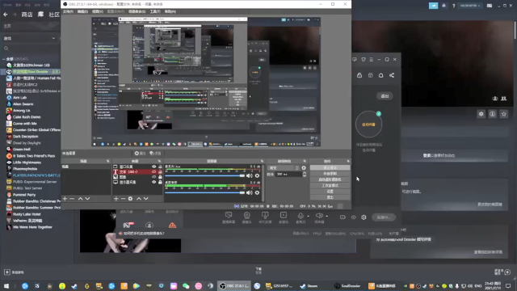The image size is (517, 291).
Task: Select Among Us in Steam library list
Action: pos(22,111)
